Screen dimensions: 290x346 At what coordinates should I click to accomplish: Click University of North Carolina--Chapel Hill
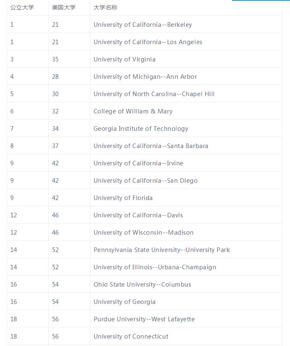(x=154, y=94)
